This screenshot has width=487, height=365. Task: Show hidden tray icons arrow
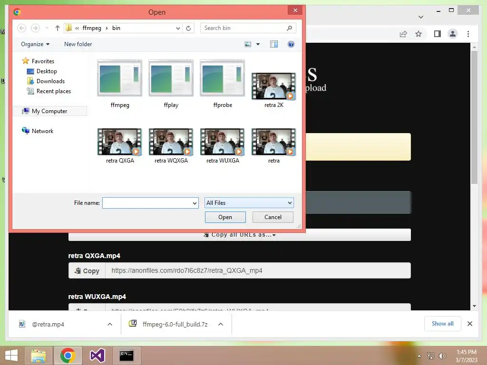coord(419,355)
